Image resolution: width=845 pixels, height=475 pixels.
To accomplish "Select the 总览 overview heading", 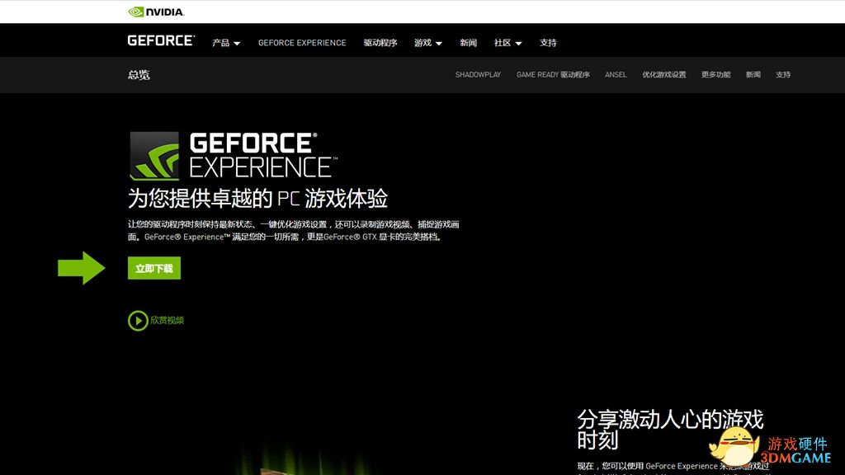I will pyautogui.click(x=139, y=75).
